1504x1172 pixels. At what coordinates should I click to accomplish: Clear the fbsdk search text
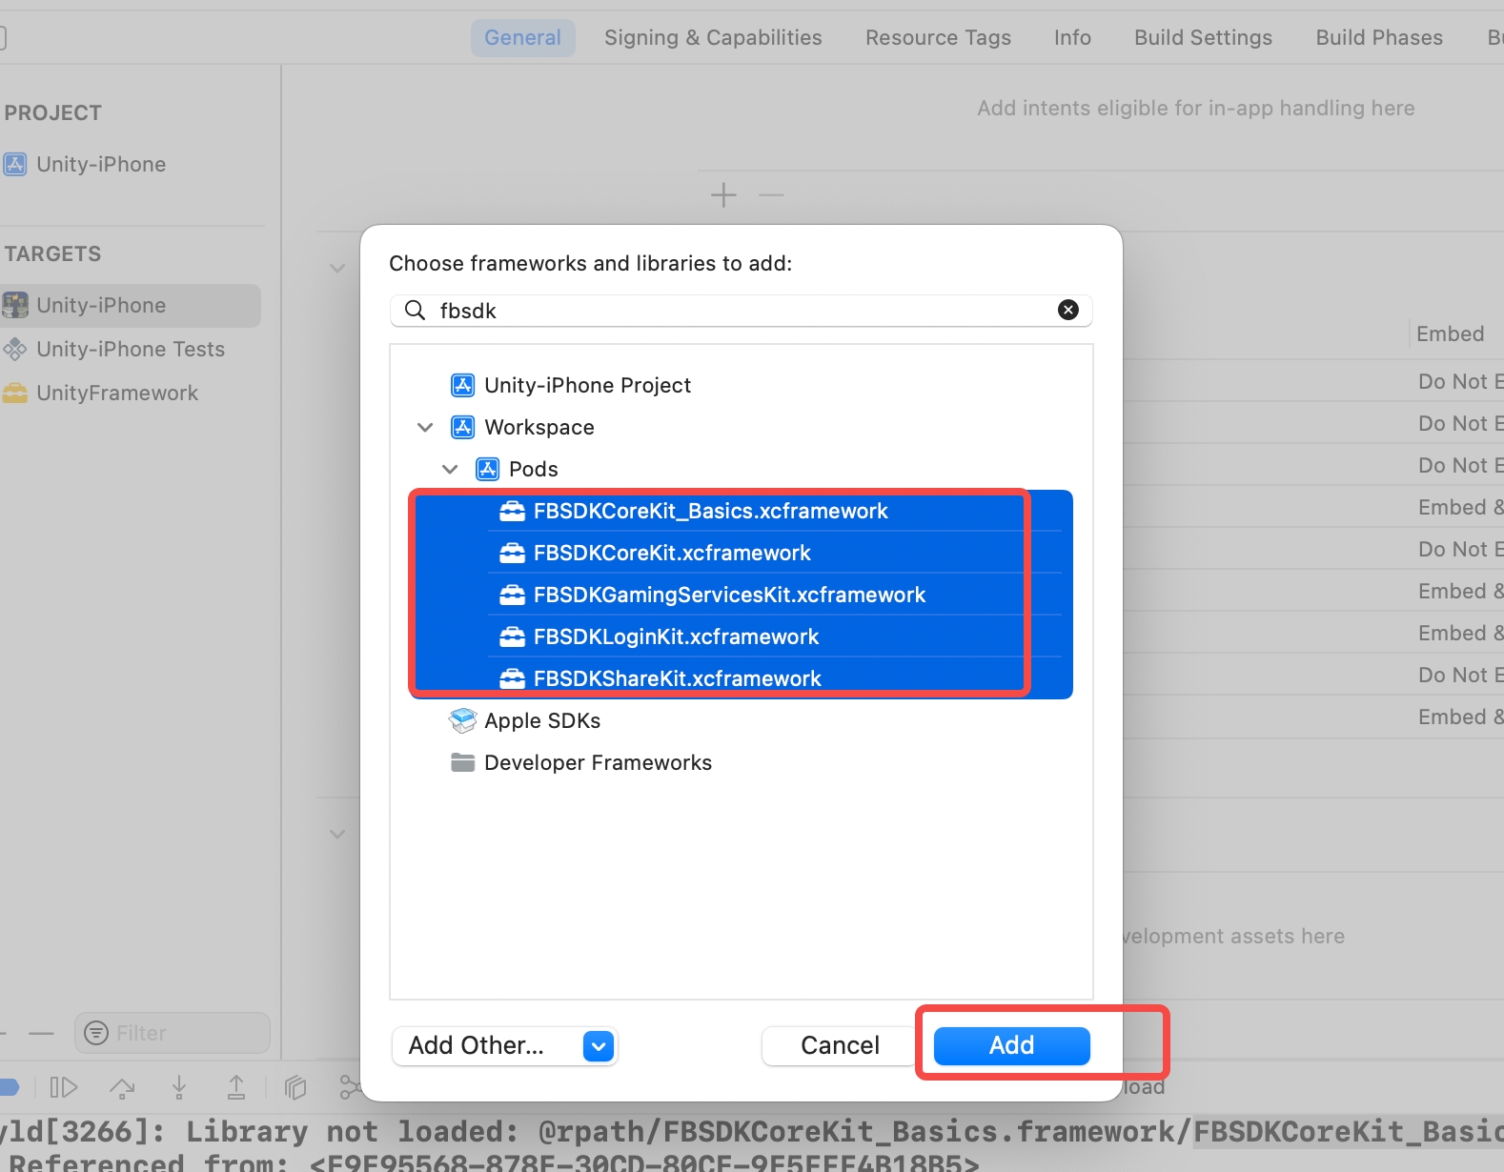1068,310
